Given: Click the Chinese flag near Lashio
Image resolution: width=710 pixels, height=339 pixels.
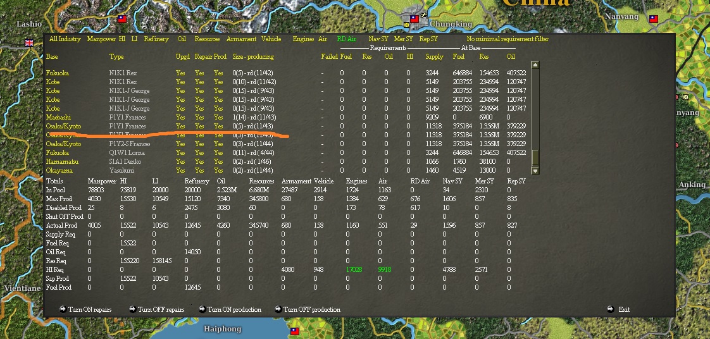Looking at the screenshot, I should tap(122, 19).
